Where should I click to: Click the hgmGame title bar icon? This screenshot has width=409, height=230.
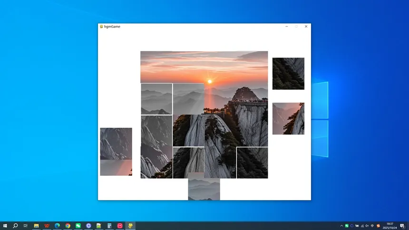(101, 27)
